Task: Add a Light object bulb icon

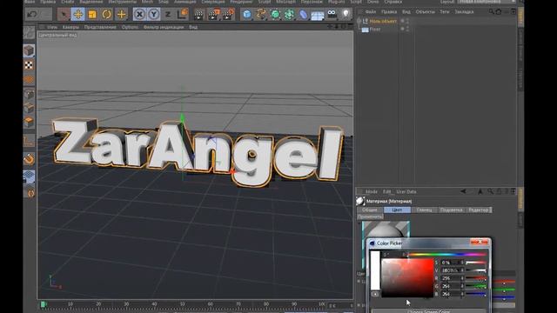Action: pos(346,14)
